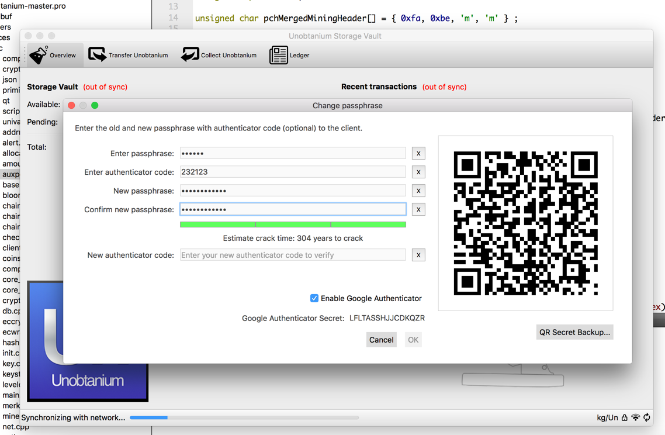The width and height of the screenshot is (665, 435).
Task: Focus the New authenticator code input field
Action: tap(293, 255)
